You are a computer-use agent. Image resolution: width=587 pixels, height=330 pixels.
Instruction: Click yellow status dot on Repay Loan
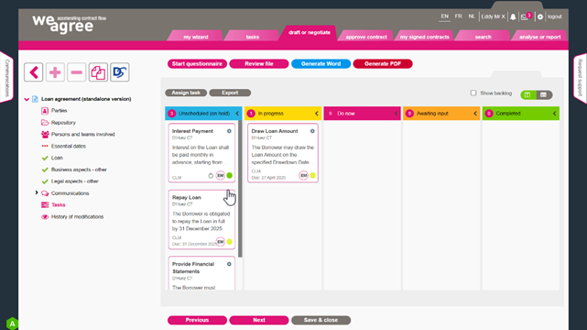(230, 242)
